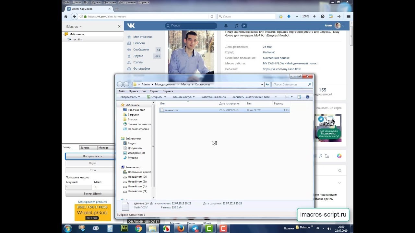This screenshot has width=415, height=233.
Task: Click the VK video player icon in the header
Action: (244, 26)
